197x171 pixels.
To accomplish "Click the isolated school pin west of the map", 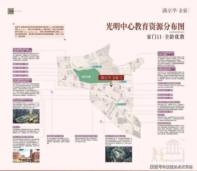I will (x=52, y=92).
